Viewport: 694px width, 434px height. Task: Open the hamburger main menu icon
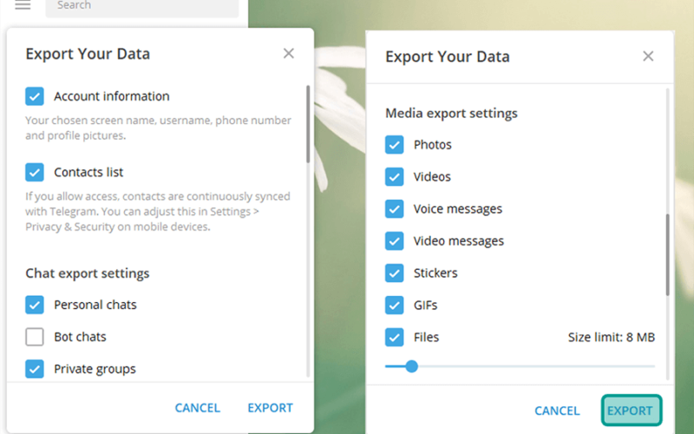(23, 5)
